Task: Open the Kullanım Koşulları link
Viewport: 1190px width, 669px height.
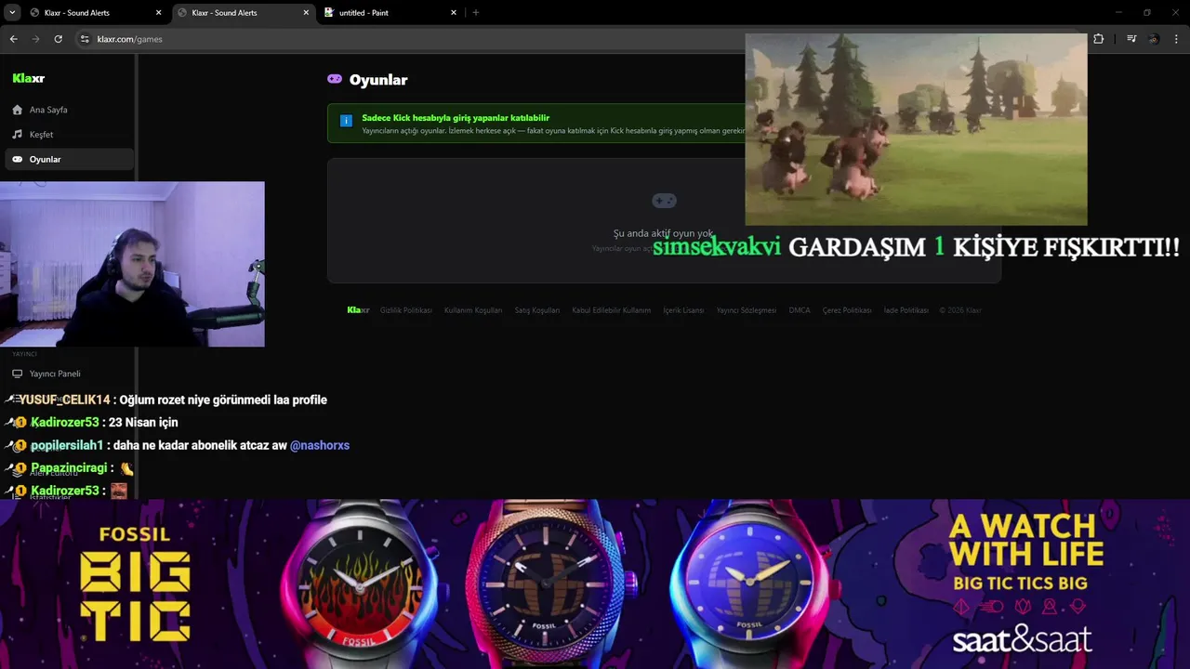Action: [473, 310]
